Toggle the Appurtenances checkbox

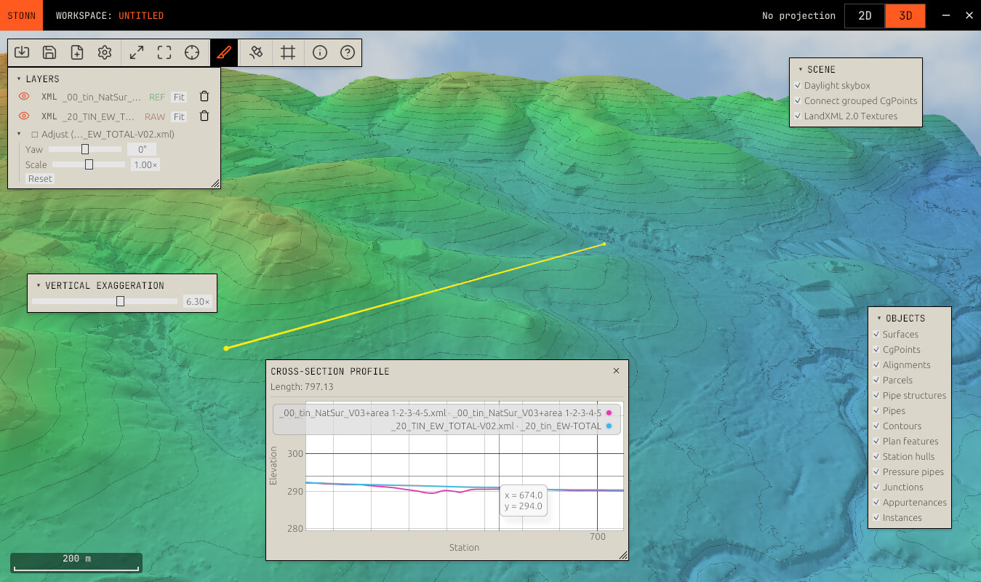pyautogui.click(x=876, y=503)
